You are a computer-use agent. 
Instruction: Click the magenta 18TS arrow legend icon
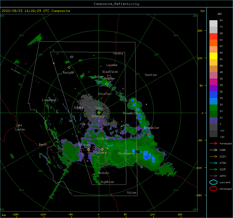pyautogui.click(x=213, y=176)
